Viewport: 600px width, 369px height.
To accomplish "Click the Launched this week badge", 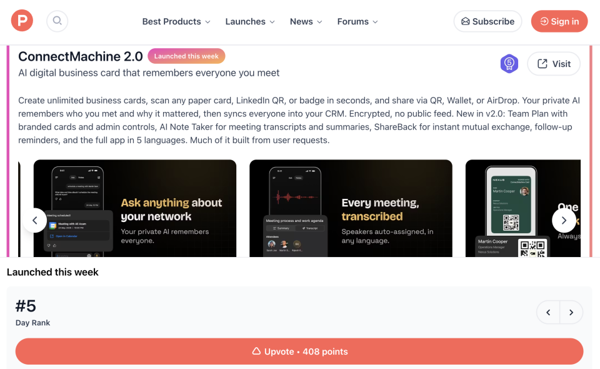I will (186, 56).
